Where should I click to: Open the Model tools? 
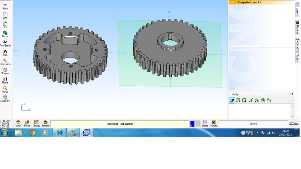pyautogui.click(x=5, y=80)
